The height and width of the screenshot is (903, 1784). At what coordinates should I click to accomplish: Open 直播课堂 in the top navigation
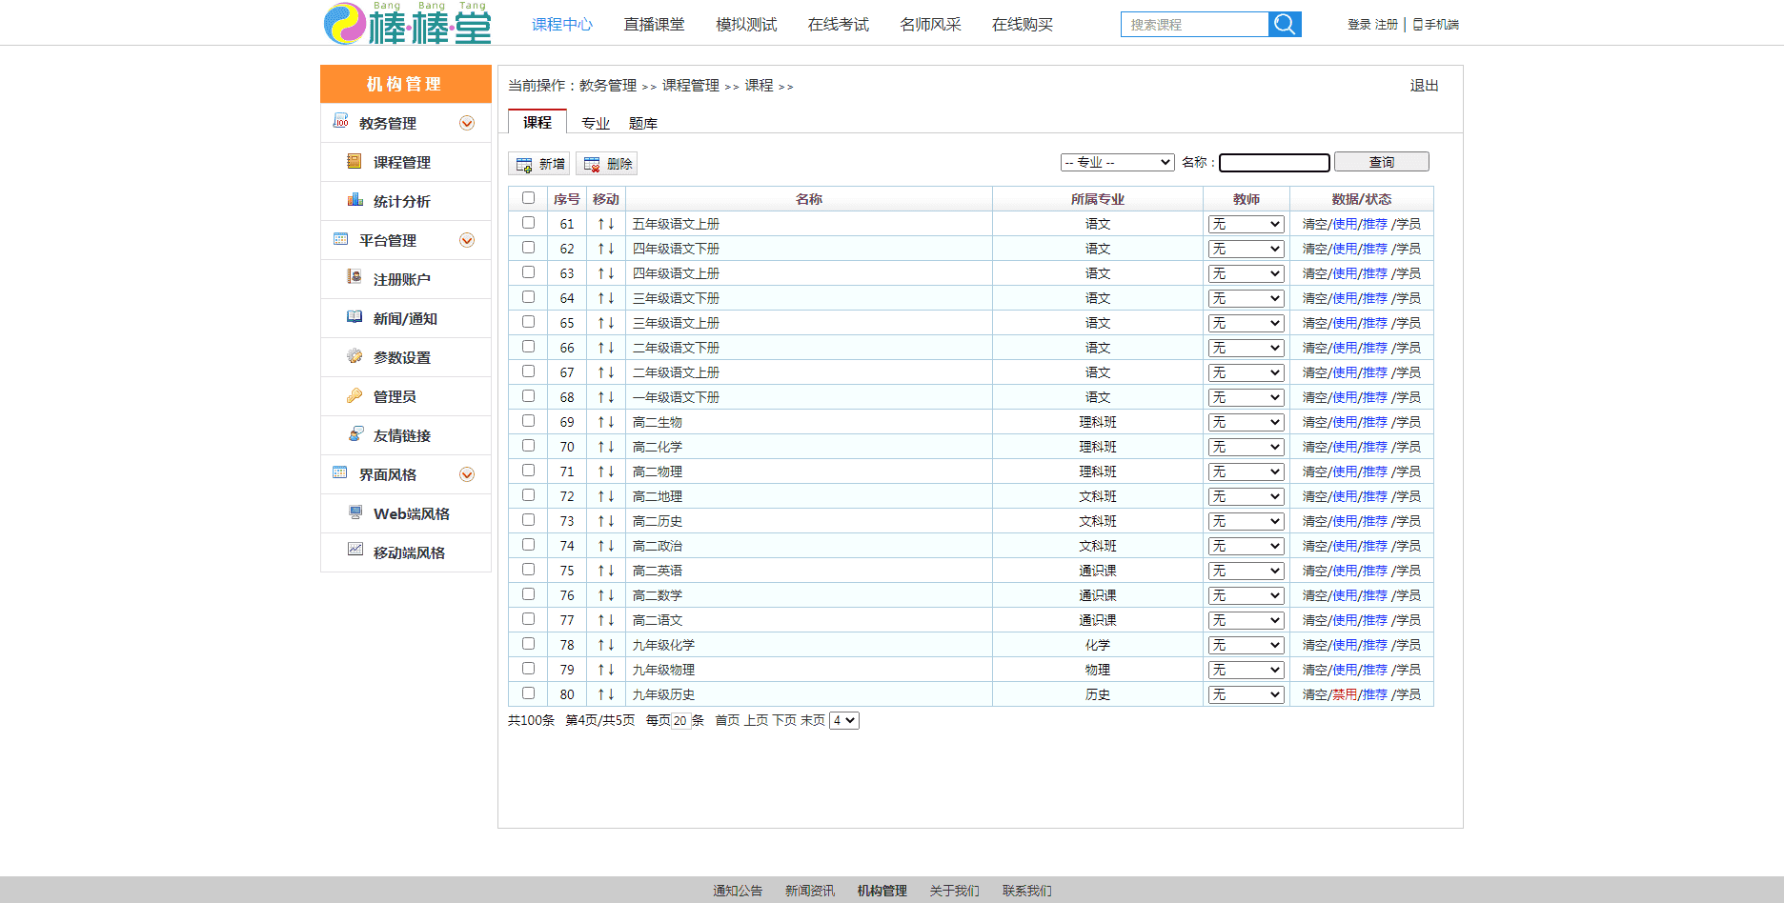654,25
